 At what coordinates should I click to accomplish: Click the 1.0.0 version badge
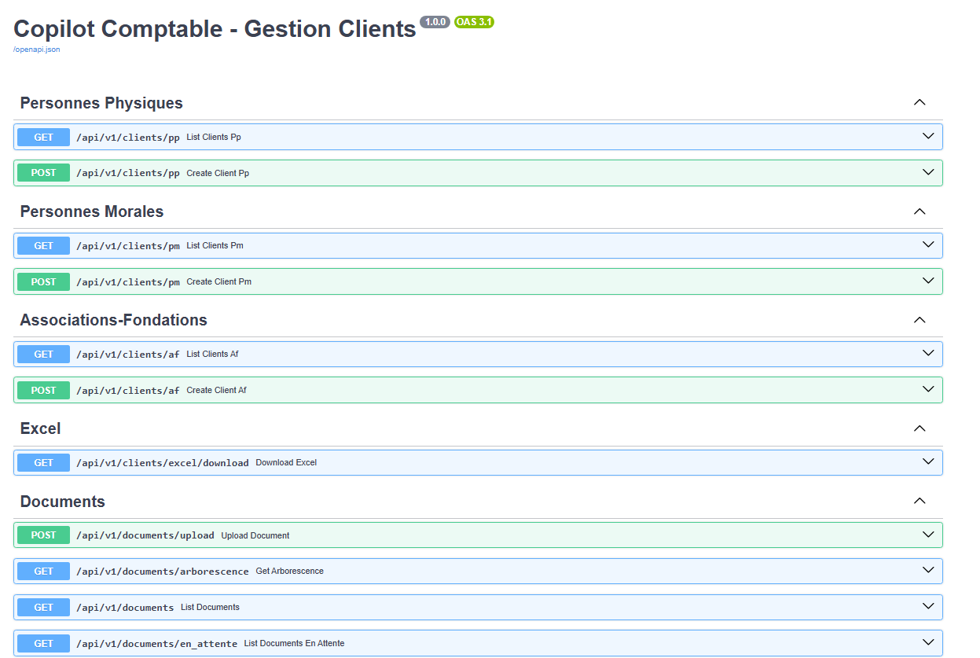coord(435,22)
